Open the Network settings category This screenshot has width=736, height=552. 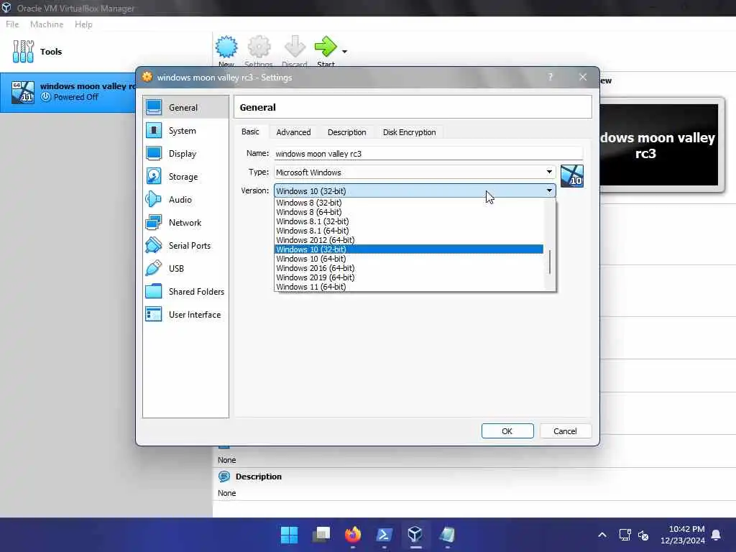click(x=185, y=223)
